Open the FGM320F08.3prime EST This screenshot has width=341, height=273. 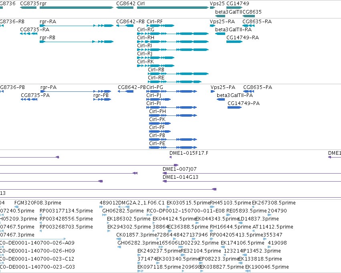tap(16, 207)
